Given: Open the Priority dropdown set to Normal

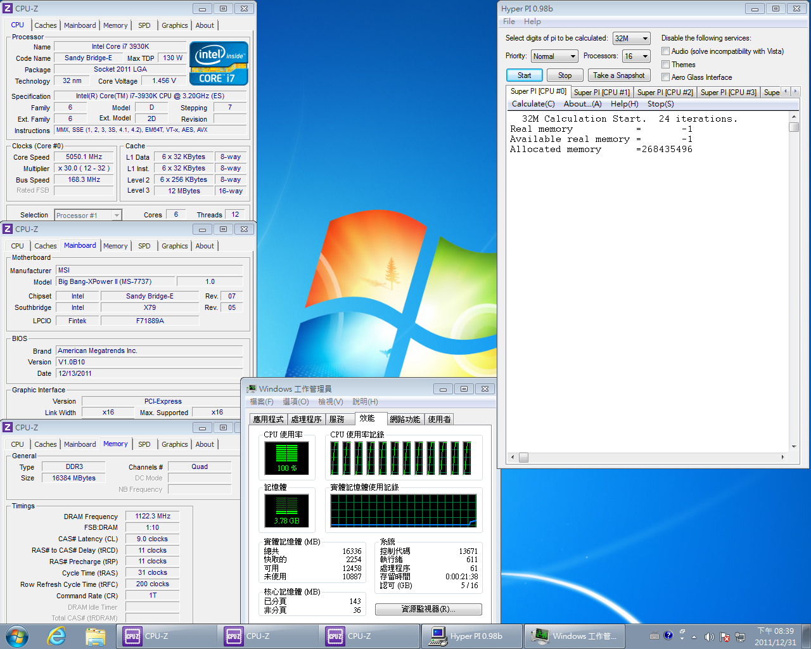Looking at the screenshot, I should point(554,56).
